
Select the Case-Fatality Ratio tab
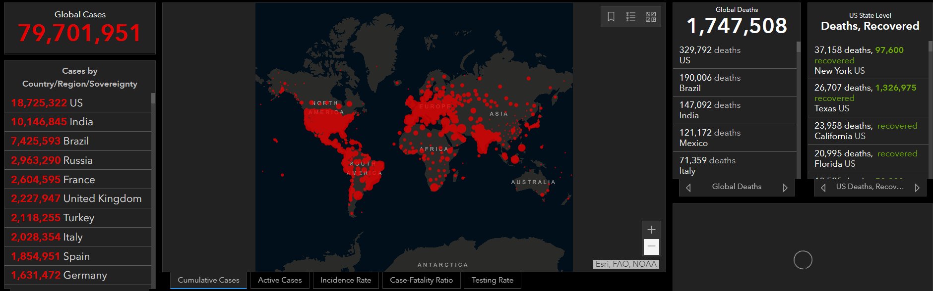tap(422, 280)
